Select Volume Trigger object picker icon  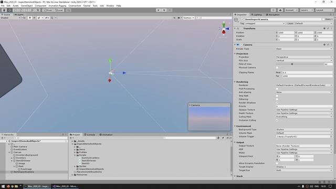(x=331, y=136)
